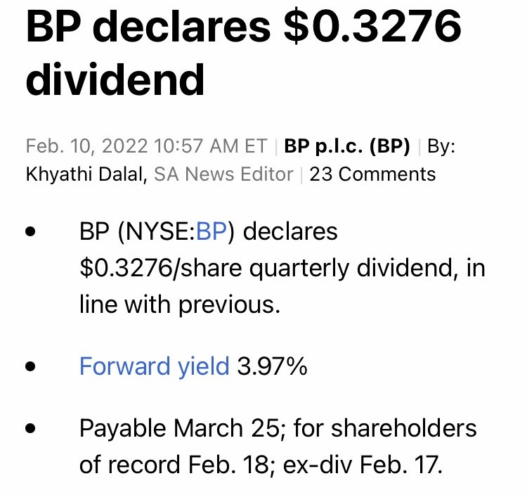
Task: Click the ex-div Feb. 17. text
Action: [363, 465]
